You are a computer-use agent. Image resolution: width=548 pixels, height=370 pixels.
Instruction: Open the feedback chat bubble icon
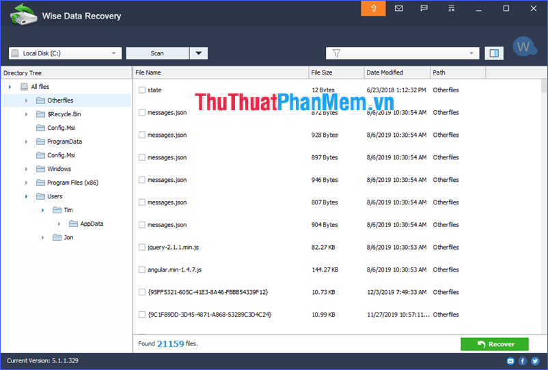424,8
